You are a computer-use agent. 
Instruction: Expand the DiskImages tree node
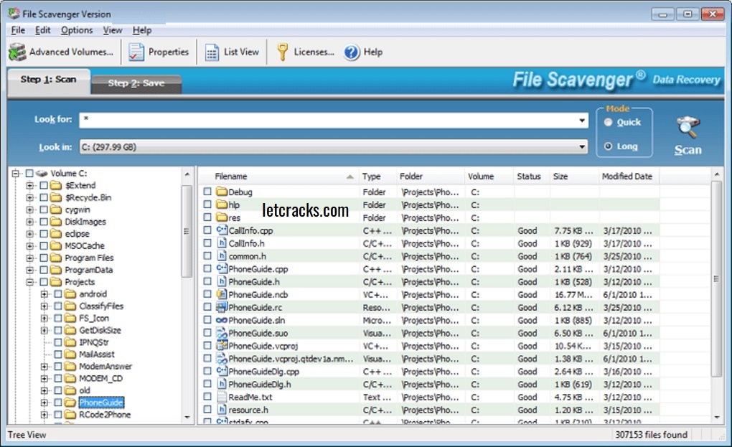[30, 222]
